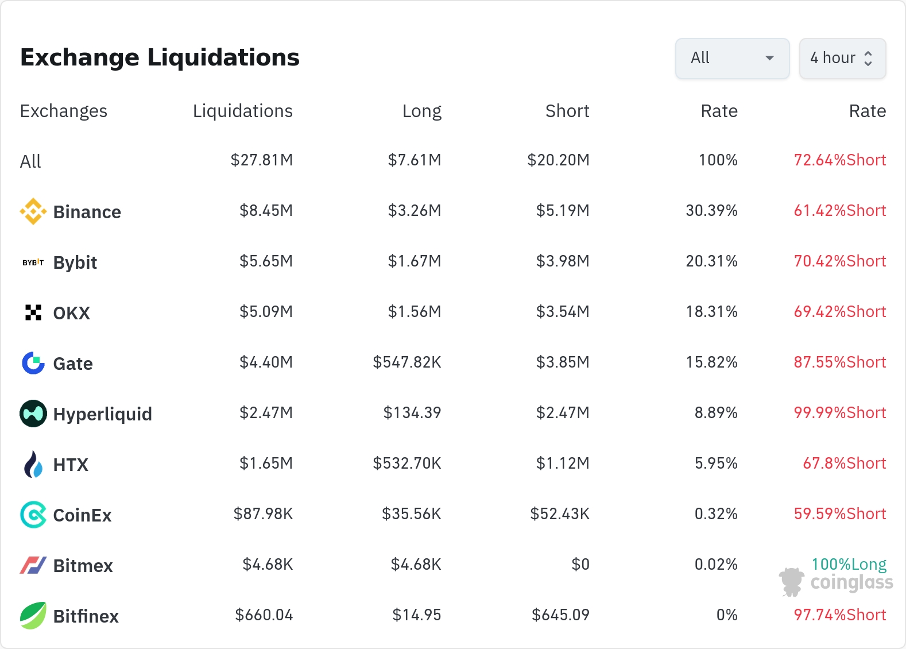
Task: Select the All exchanges total row
Action: click(x=31, y=161)
